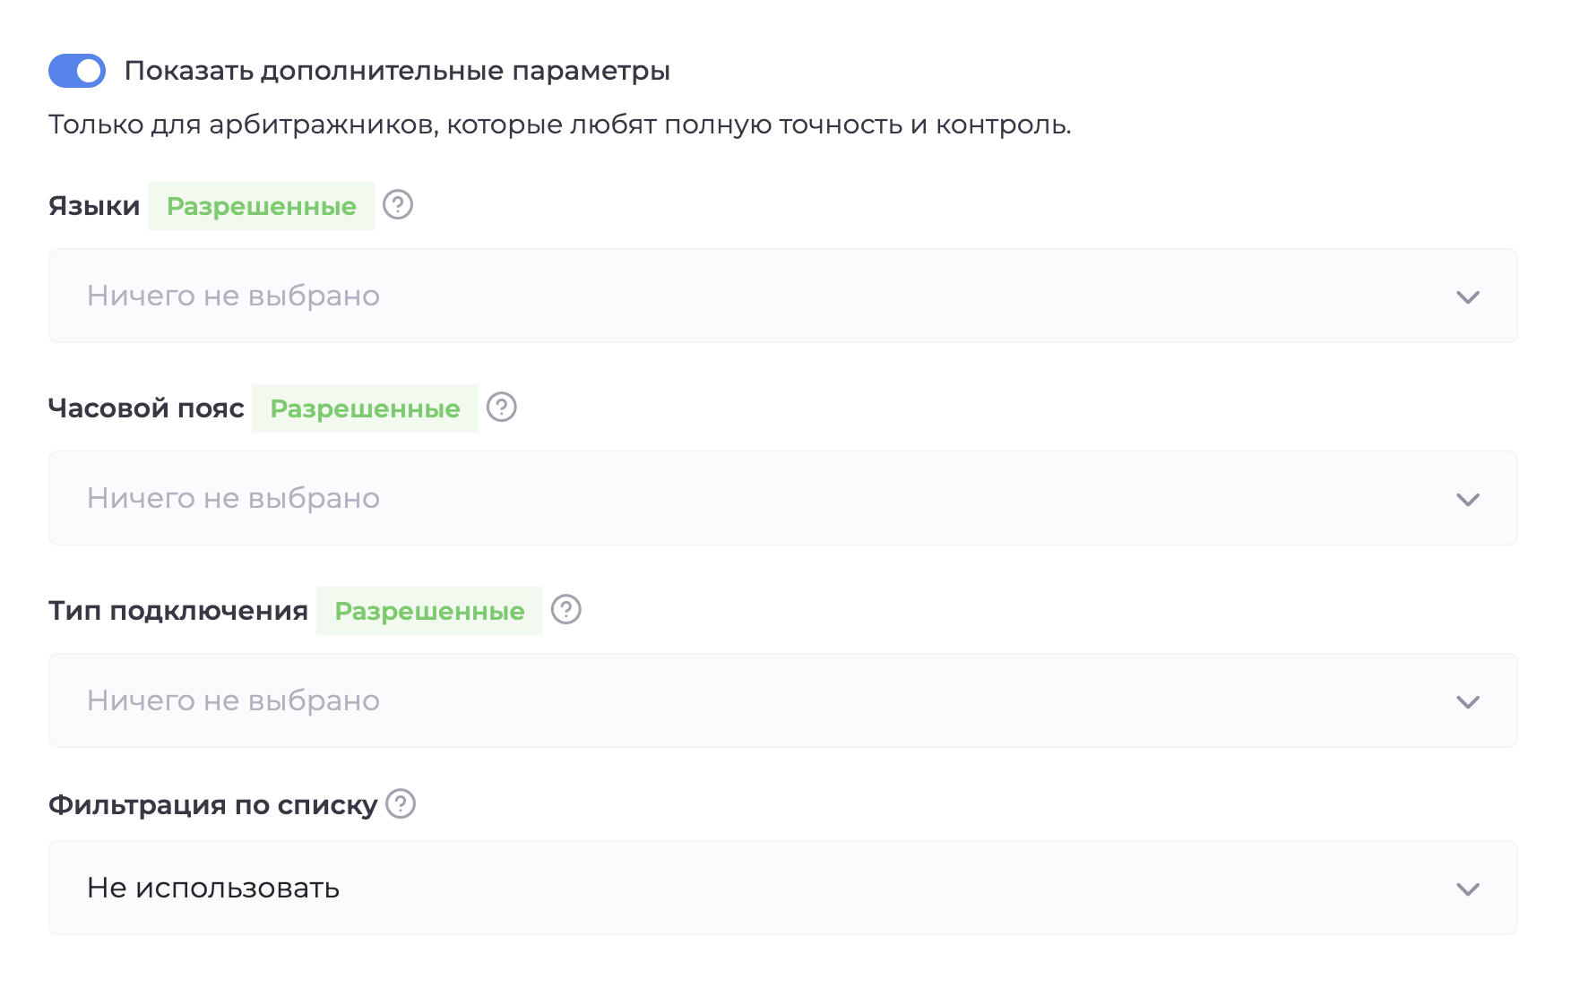1588x996 pixels.
Task: Toggle the Разрешенные badge for Часовой пояс
Action: (366, 408)
